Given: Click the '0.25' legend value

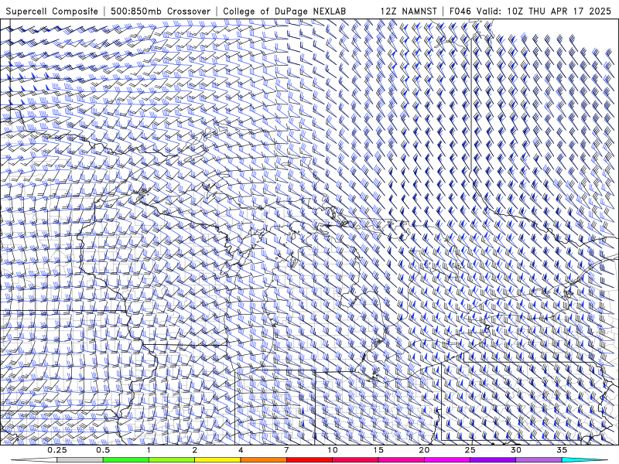Looking at the screenshot, I should pyautogui.click(x=56, y=450).
